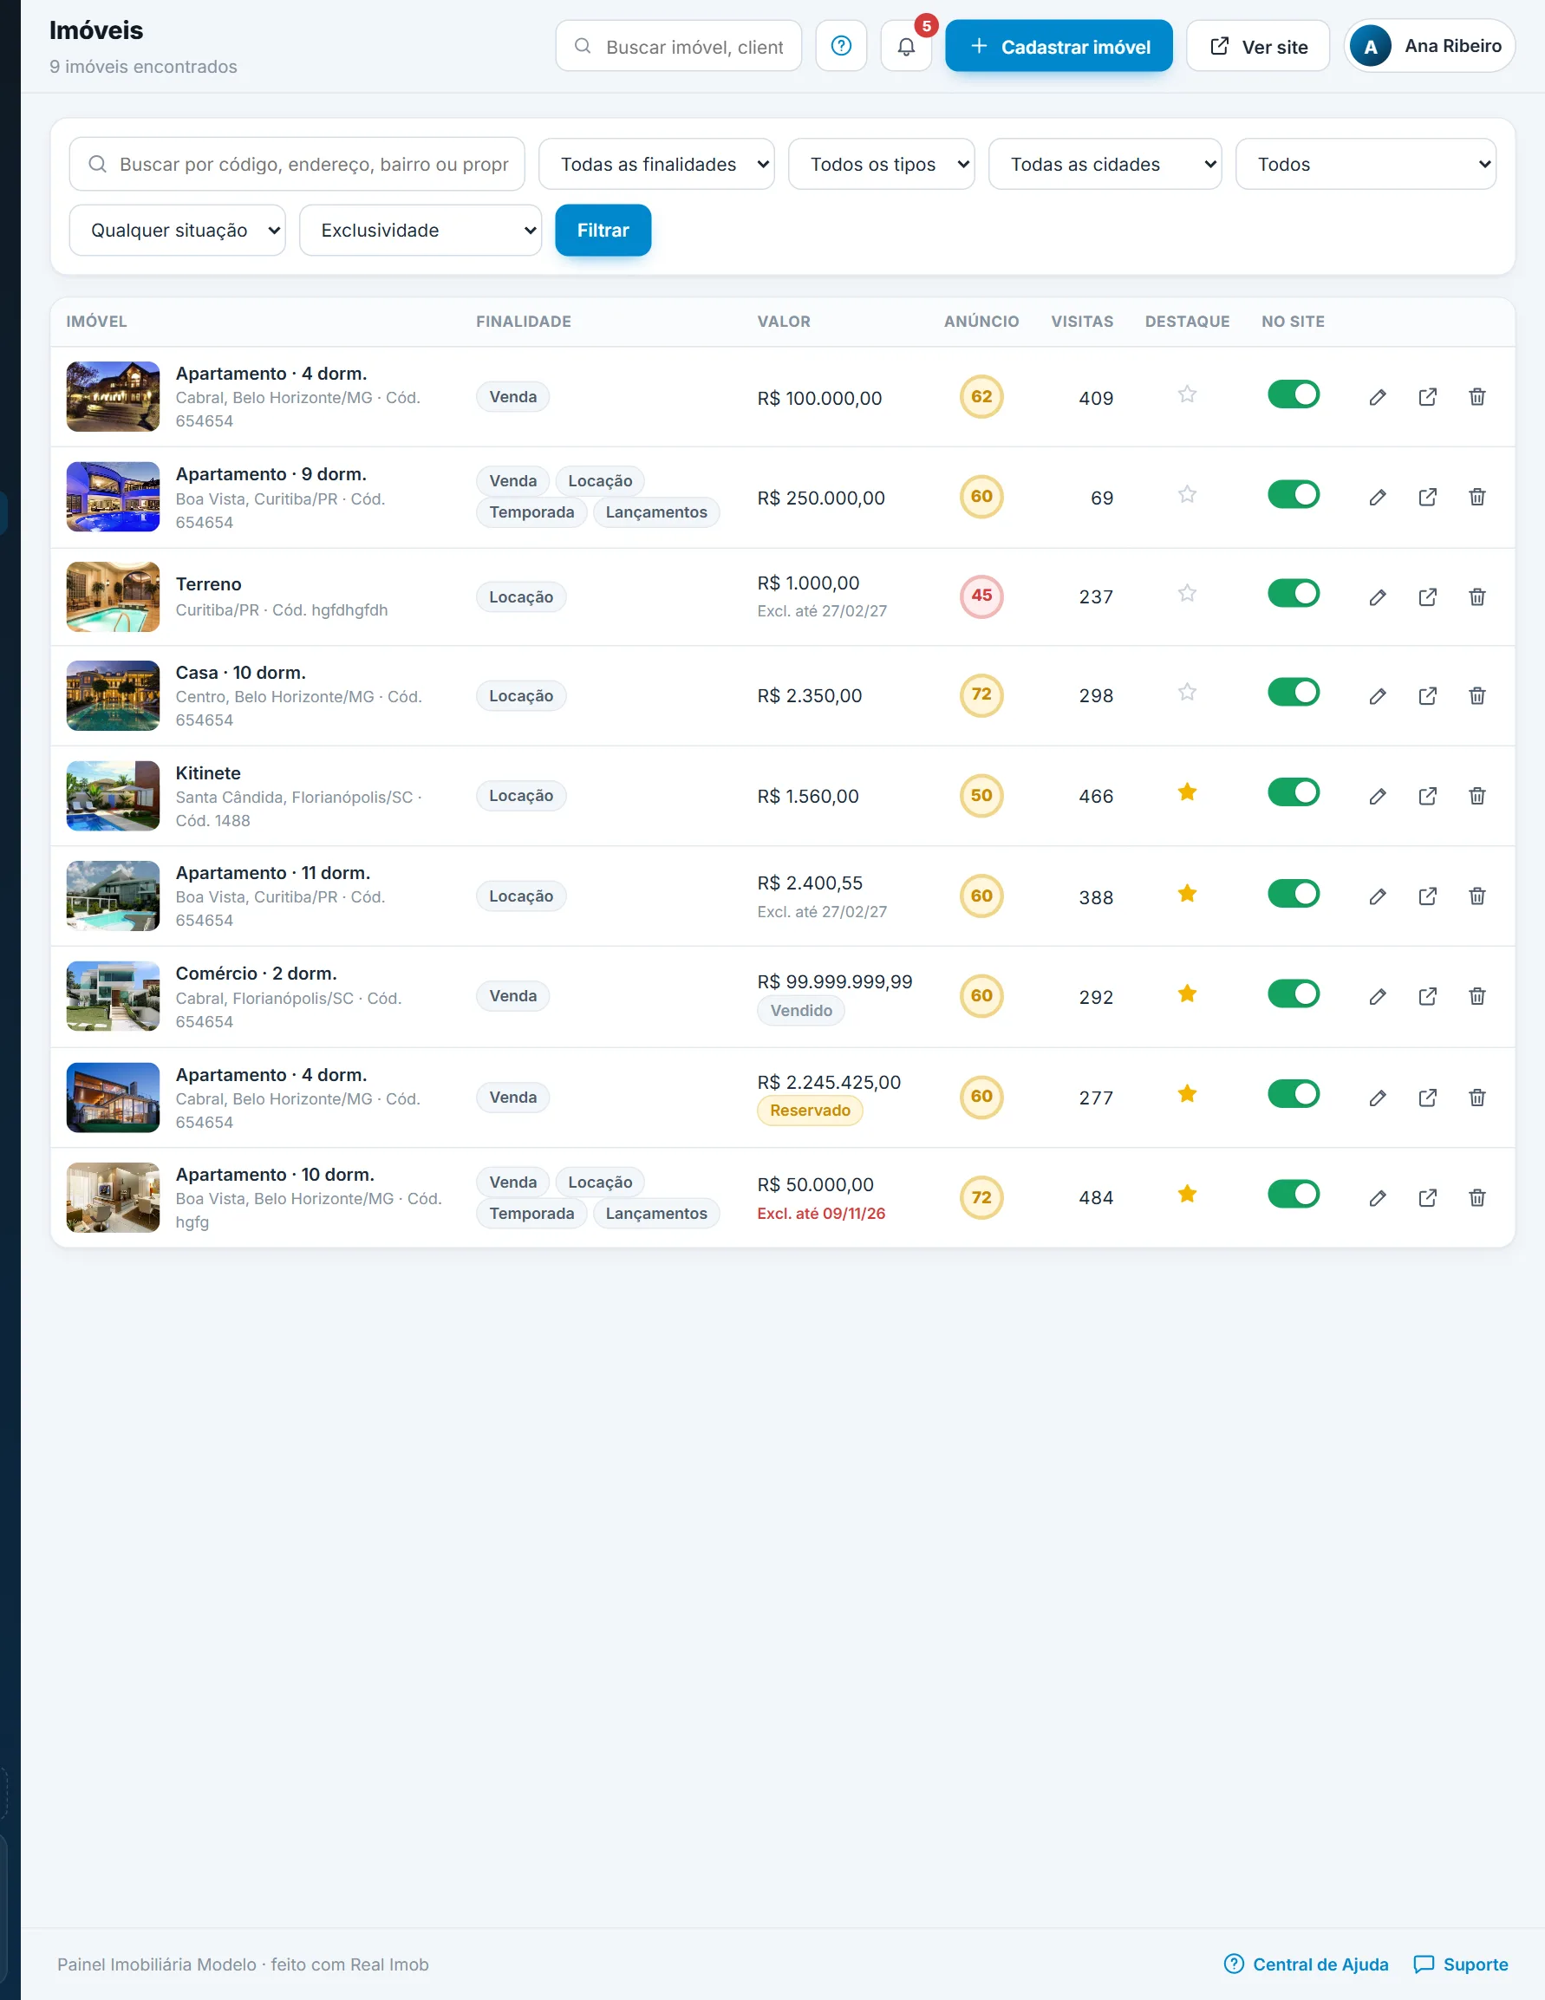Viewport: 1545px width, 2000px height.
Task: Click the VISITAS column header
Action: coord(1082,322)
